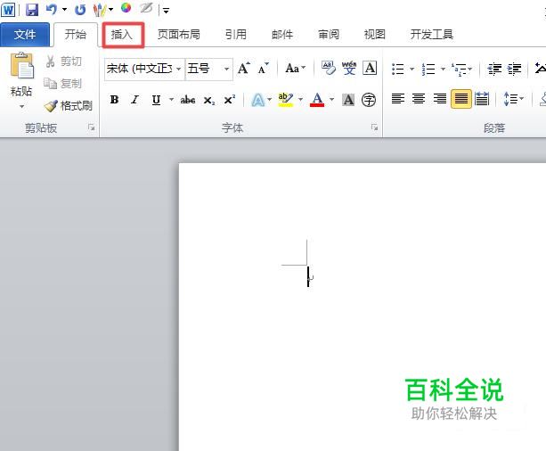The width and height of the screenshot is (546, 451).
Task: Click inside the blank document page
Action: [x=363, y=307]
